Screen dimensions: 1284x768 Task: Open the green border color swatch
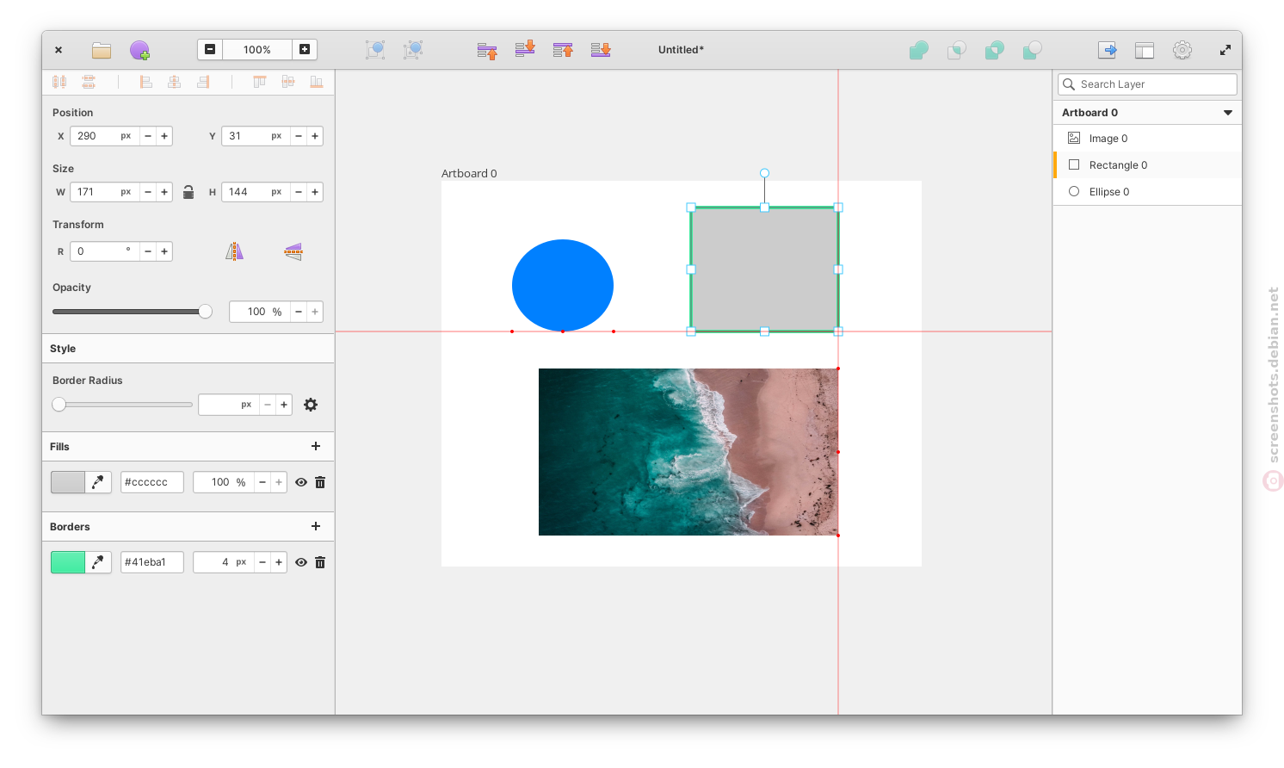tap(68, 562)
